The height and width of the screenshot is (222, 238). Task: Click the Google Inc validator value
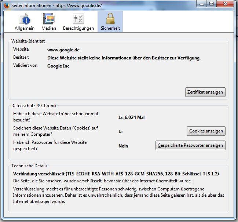pyautogui.click(x=58, y=66)
